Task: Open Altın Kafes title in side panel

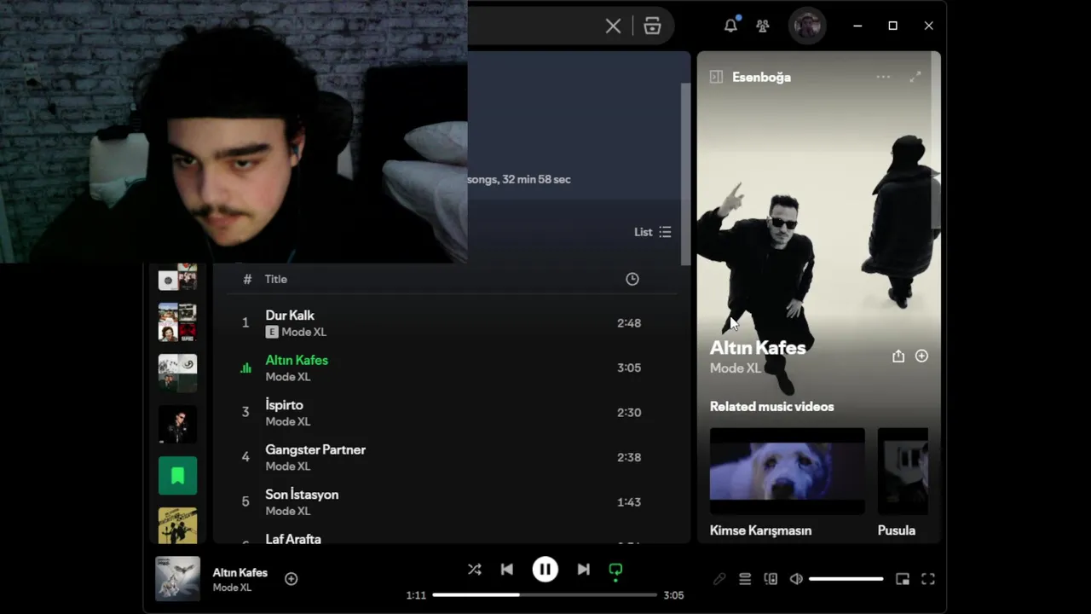Action: pos(758,348)
